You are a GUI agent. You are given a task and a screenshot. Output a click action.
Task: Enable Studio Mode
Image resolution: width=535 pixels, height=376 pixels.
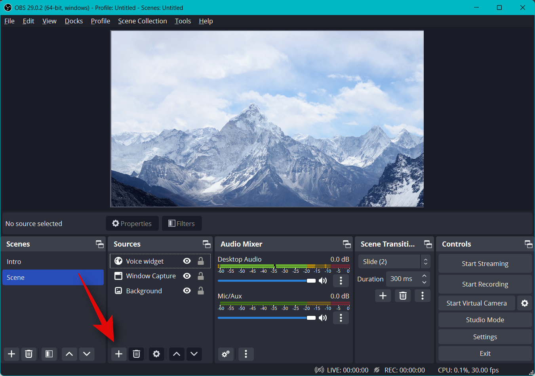pyautogui.click(x=485, y=320)
